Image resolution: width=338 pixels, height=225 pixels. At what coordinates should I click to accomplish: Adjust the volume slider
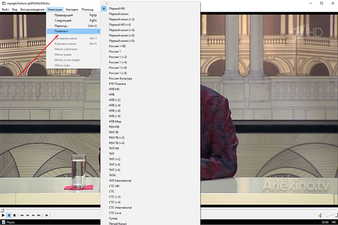tap(331, 215)
